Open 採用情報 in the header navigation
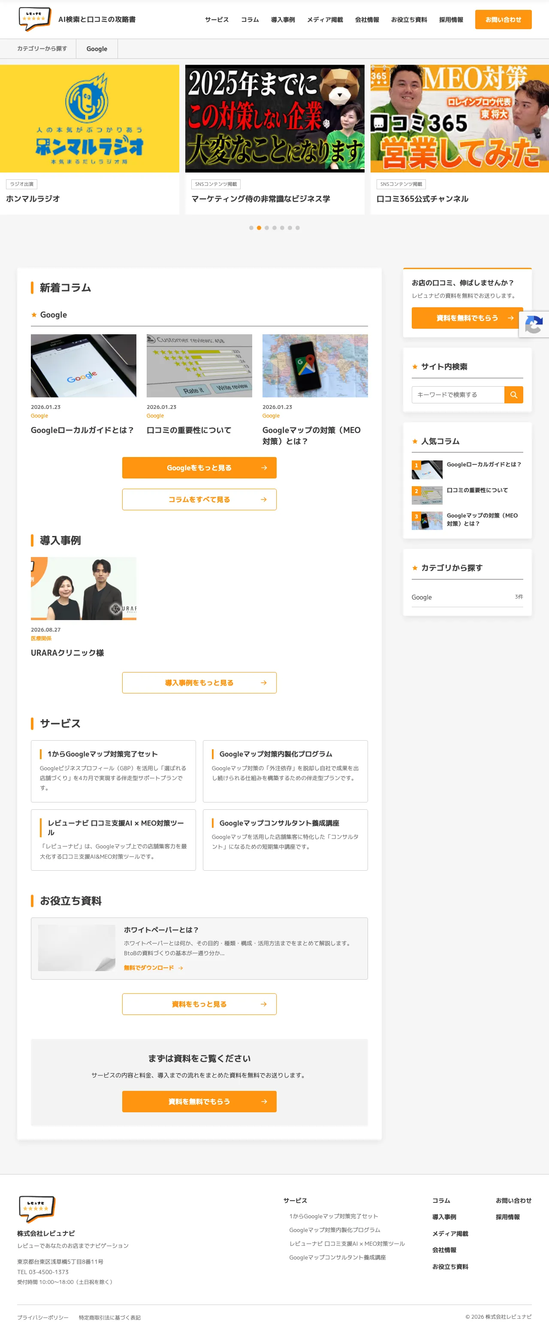The image size is (549, 1329). pos(451,20)
